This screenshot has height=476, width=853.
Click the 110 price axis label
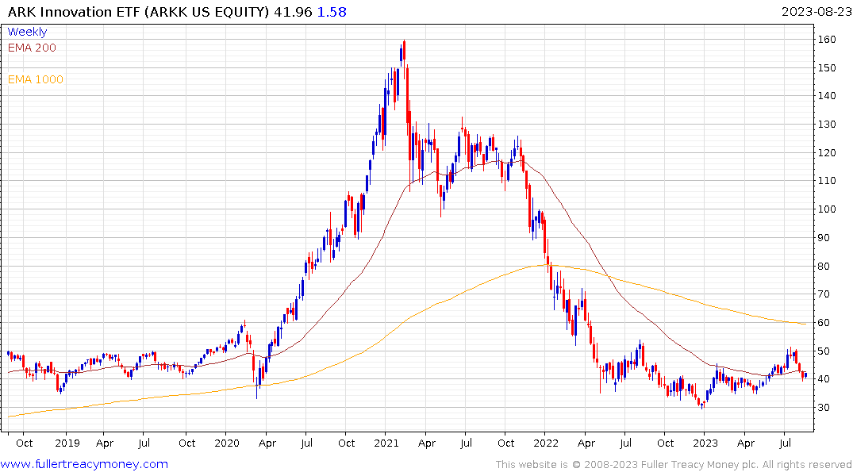[827, 181]
